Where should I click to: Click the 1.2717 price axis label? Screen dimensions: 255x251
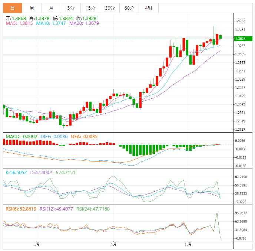[x=240, y=130]
